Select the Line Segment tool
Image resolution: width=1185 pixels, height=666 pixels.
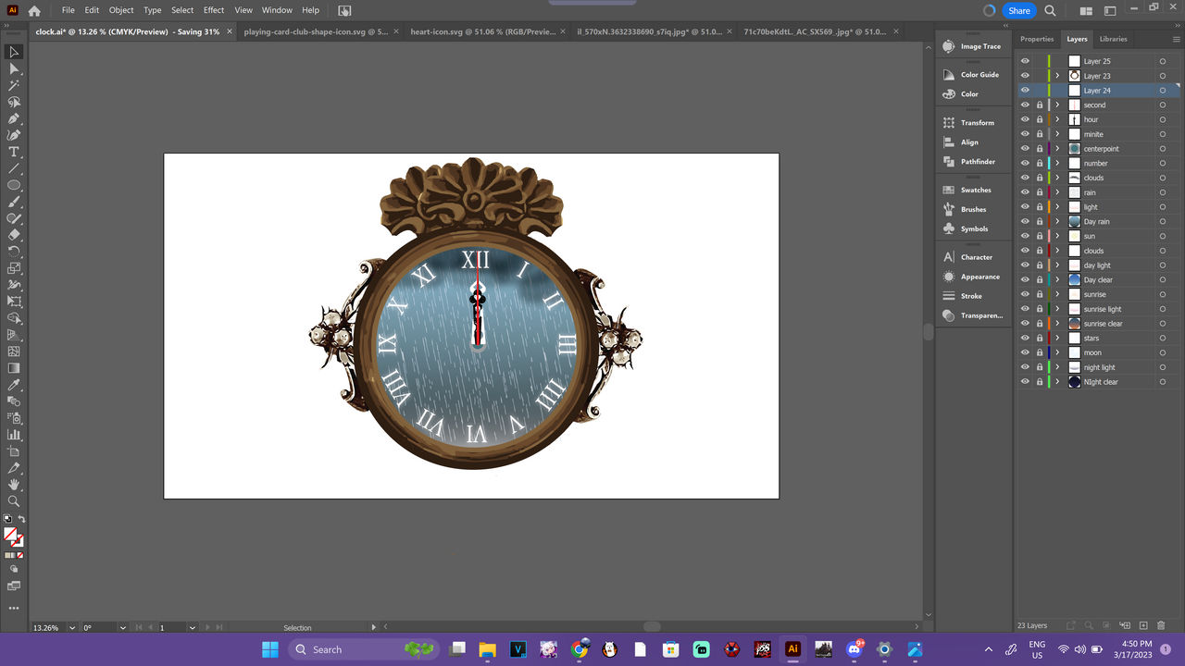pos(14,168)
